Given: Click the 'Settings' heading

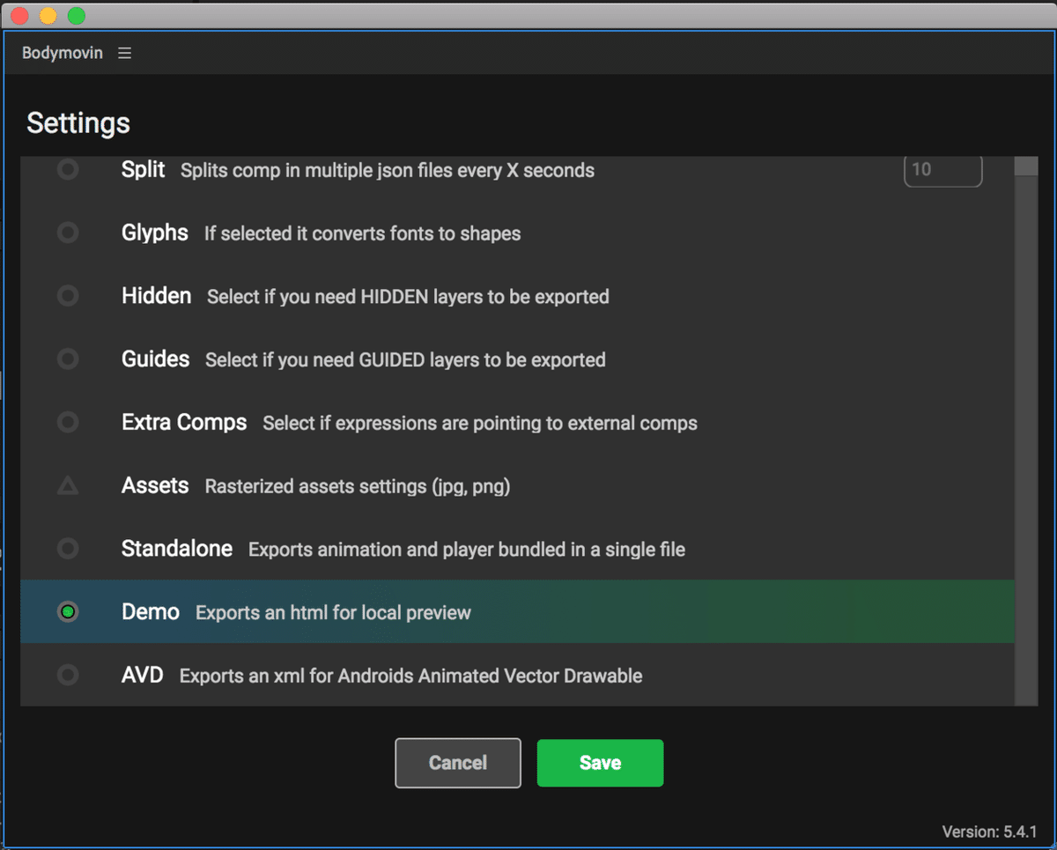Looking at the screenshot, I should 78,123.
